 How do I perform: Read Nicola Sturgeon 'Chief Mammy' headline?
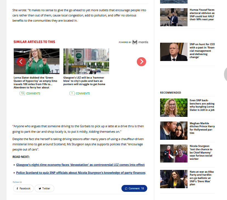coord(201,152)
